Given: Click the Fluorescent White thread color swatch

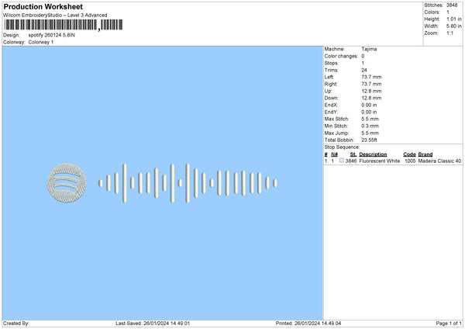Looking at the screenshot, I should [342, 161].
